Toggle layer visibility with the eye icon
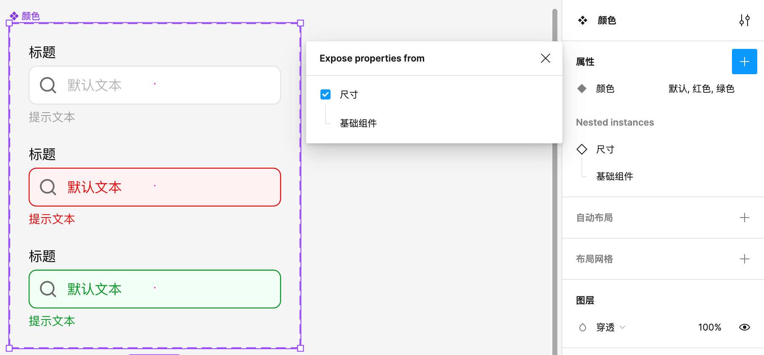This screenshot has width=764, height=355. click(x=745, y=327)
